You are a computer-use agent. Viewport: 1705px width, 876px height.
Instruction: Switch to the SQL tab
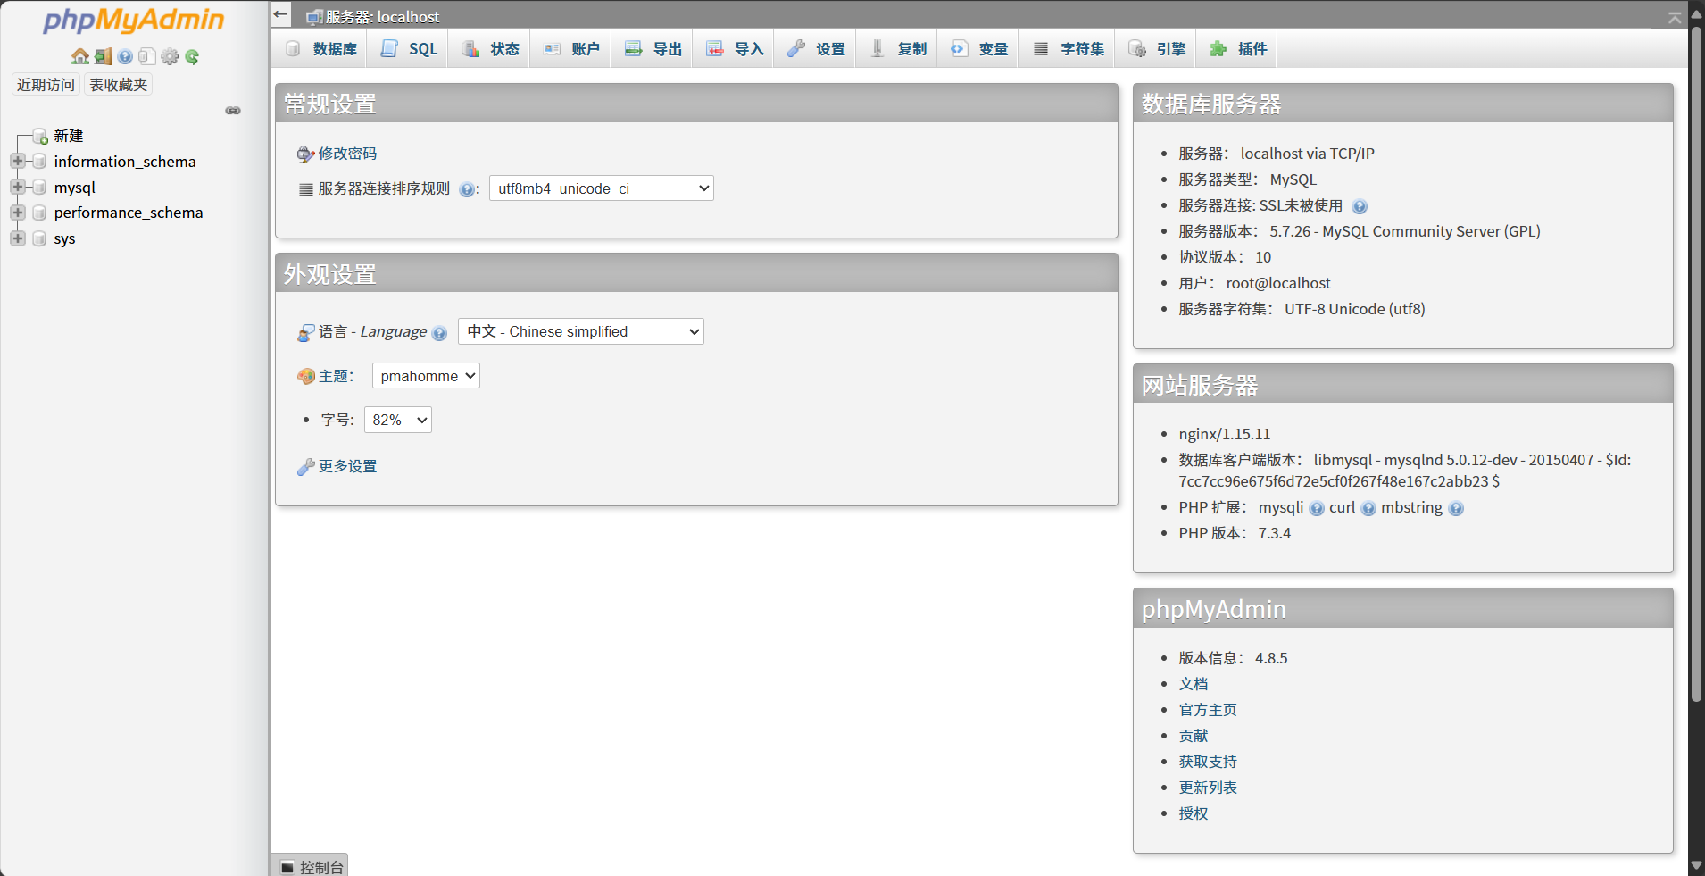[x=410, y=49]
